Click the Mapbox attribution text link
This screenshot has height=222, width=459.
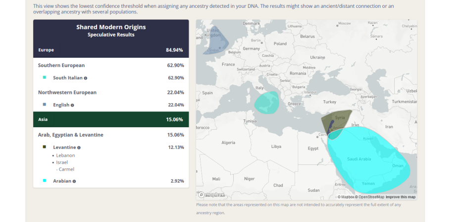coord(346,197)
